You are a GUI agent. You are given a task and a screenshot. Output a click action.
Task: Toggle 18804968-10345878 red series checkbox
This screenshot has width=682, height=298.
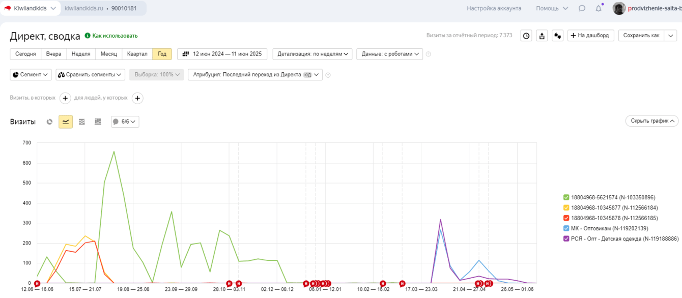pyautogui.click(x=566, y=218)
